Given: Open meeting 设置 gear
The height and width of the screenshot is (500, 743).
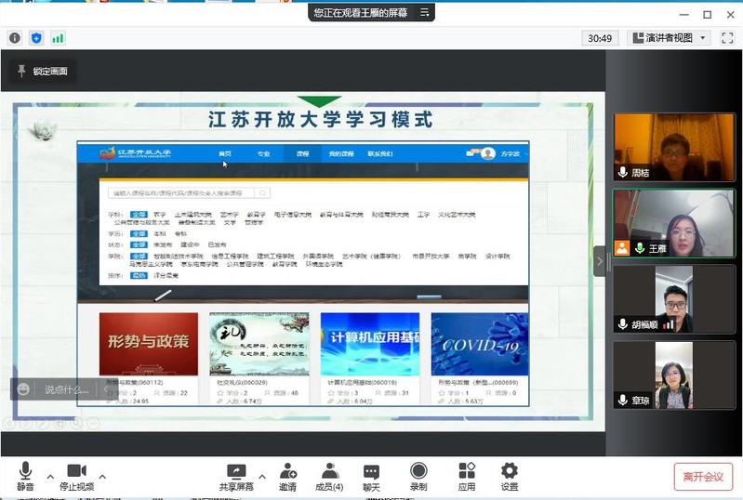Looking at the screenshot, I should pos(510,477).
